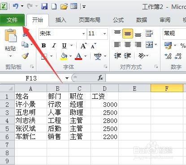Viewport: 186px width, 165px height.
Task: Increase the font size
Action: [83, 46]
